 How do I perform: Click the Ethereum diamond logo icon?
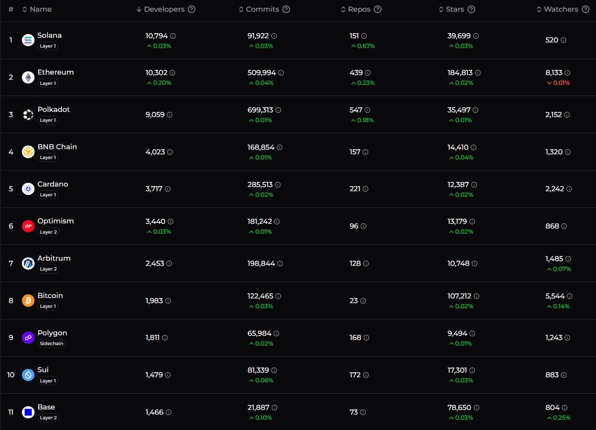tap(28, 77)
